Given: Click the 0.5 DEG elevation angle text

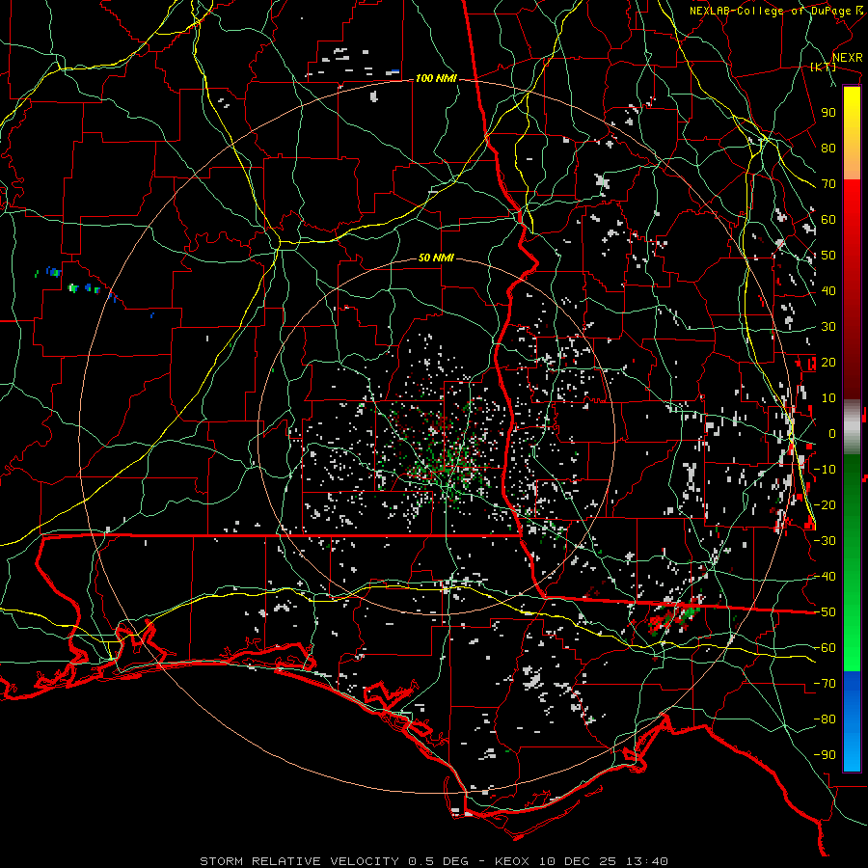Looking at the screenshot, I should [438, 861].
